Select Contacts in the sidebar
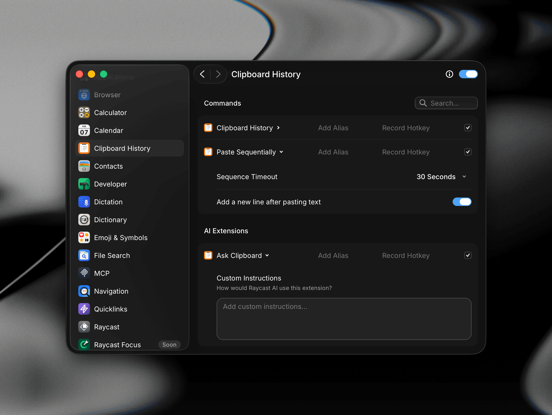 pos(130,166)
